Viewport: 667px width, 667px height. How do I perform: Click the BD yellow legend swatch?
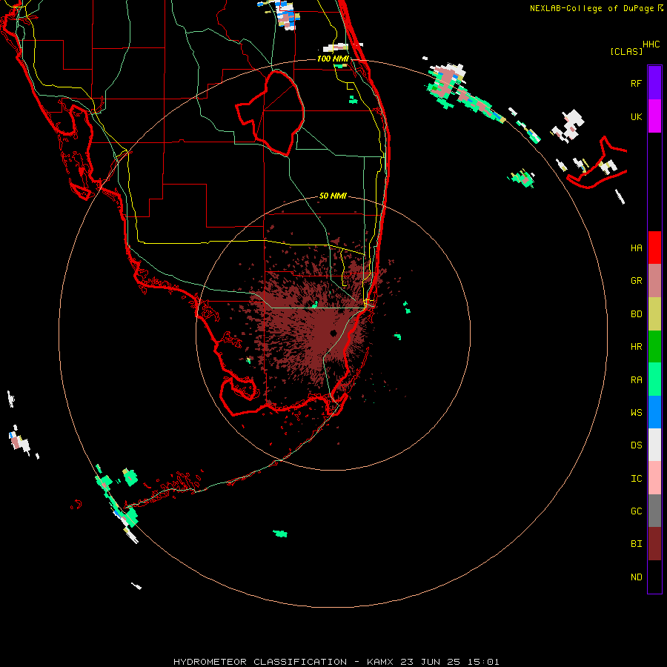click(654, 314)
